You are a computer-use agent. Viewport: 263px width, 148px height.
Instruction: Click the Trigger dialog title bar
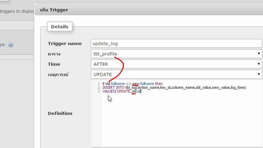149,10
